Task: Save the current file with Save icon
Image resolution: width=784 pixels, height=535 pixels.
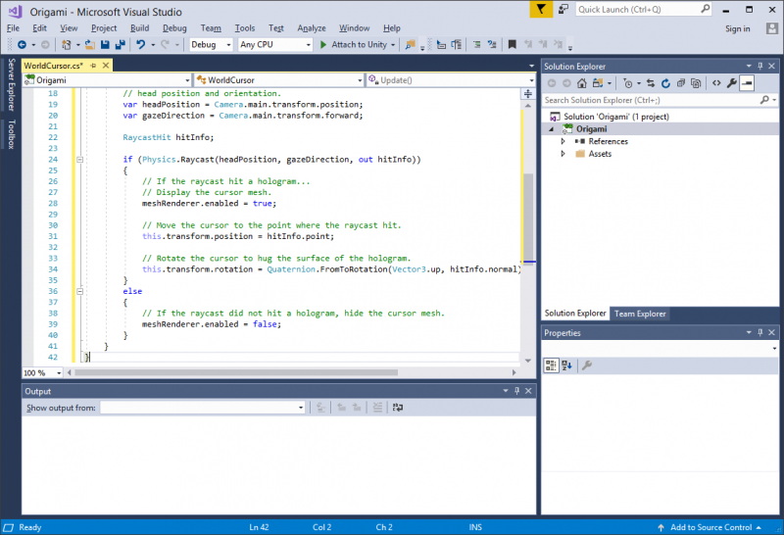Action: point(105,44)
